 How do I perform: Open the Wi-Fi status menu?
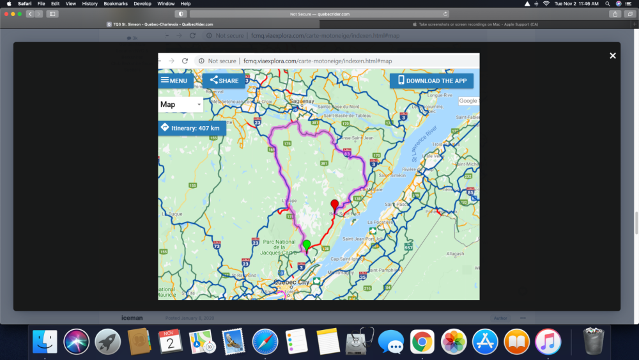tap(546, 4)
